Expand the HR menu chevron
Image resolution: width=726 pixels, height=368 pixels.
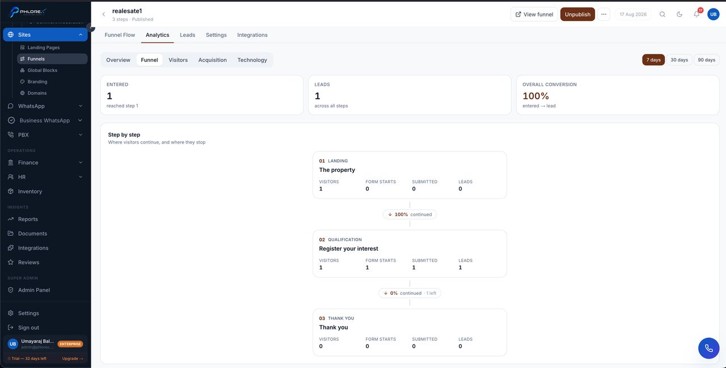tap(81, 177)
